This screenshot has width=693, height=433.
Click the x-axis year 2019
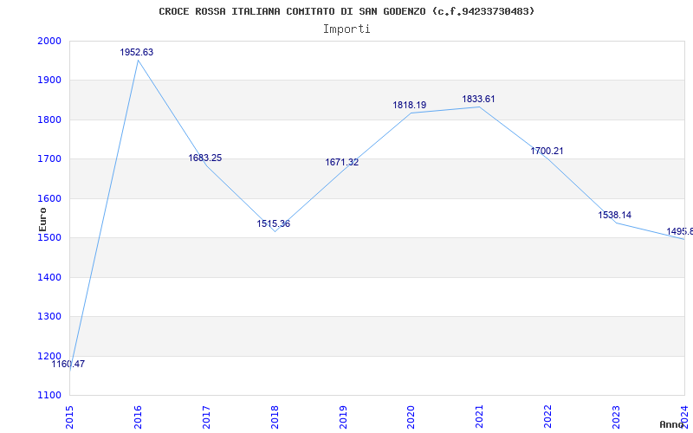click(343, 417)
